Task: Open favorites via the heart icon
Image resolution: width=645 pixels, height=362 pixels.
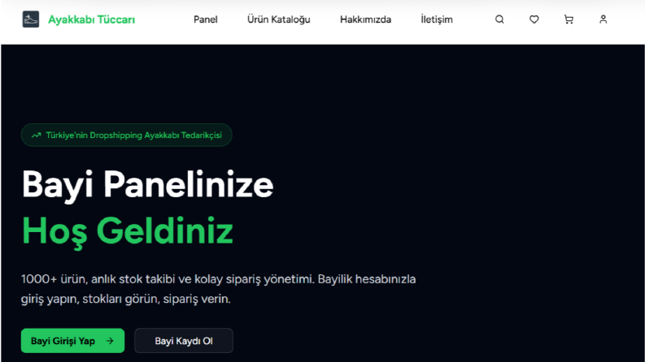Action: (x=534, y=19)
